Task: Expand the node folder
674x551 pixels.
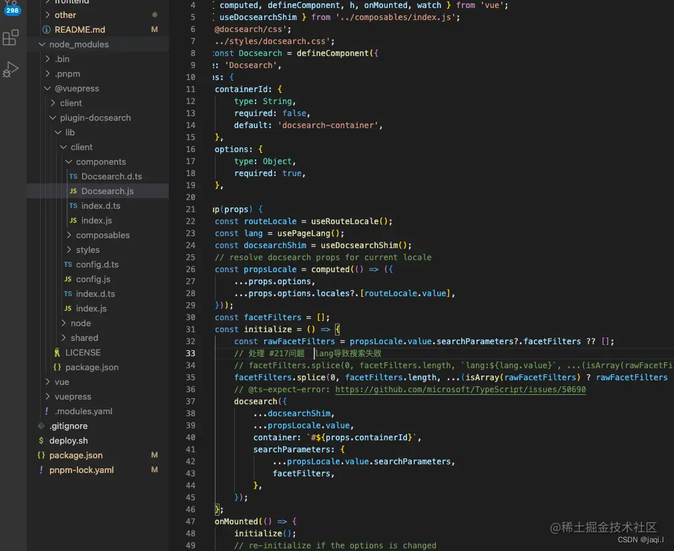Action: (63, 324)
